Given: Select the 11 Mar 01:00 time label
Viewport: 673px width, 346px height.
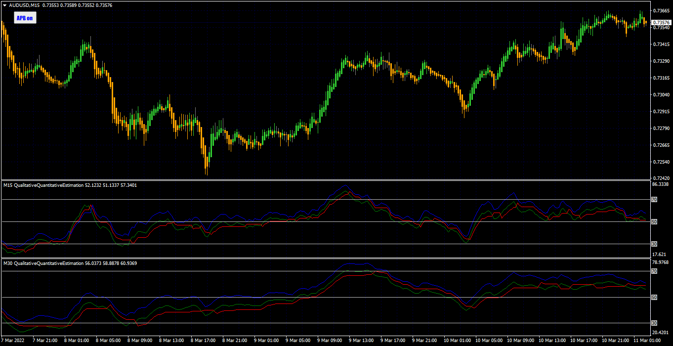Looking at the screenshot, I should pos(647,341).
